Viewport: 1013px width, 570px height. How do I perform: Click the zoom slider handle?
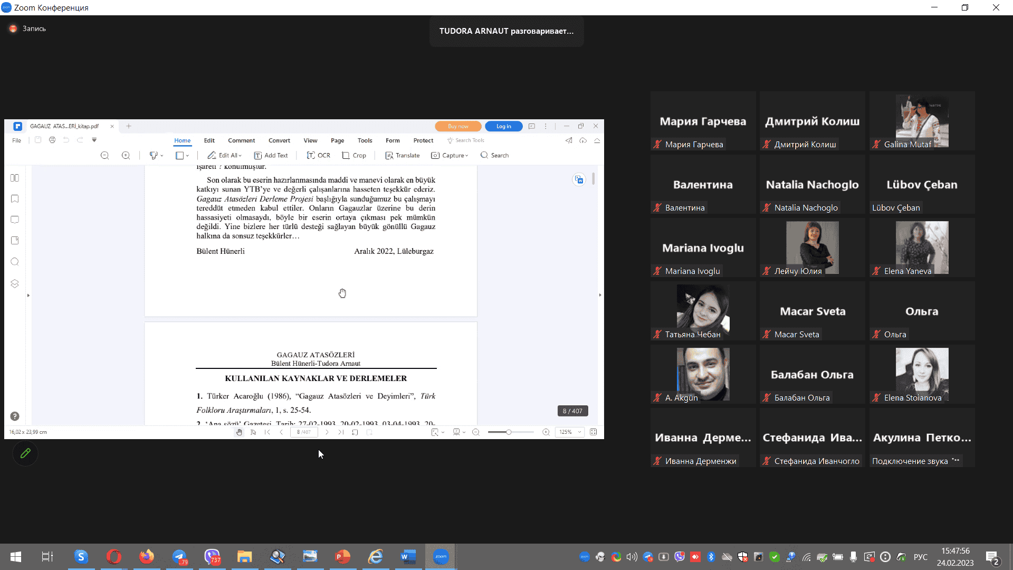(509, 432)
